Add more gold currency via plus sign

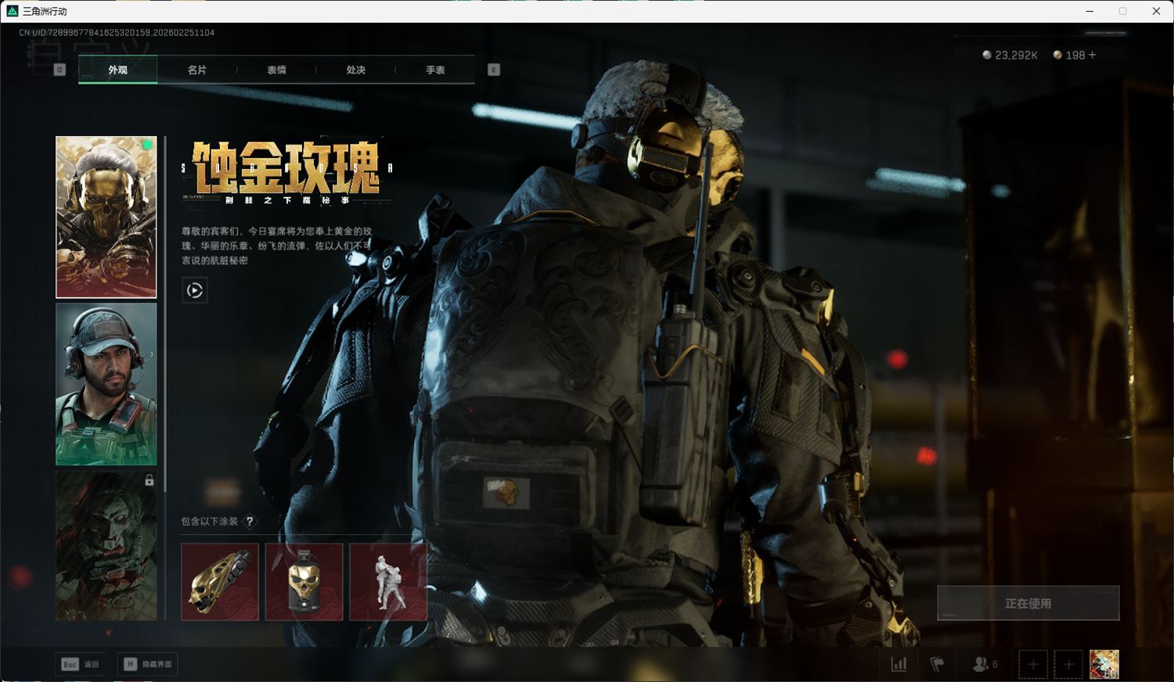(1093, 55)
